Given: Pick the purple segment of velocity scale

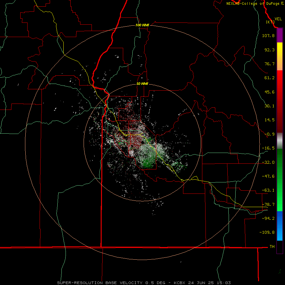Looking at the screenshot, I should point(280,35).
